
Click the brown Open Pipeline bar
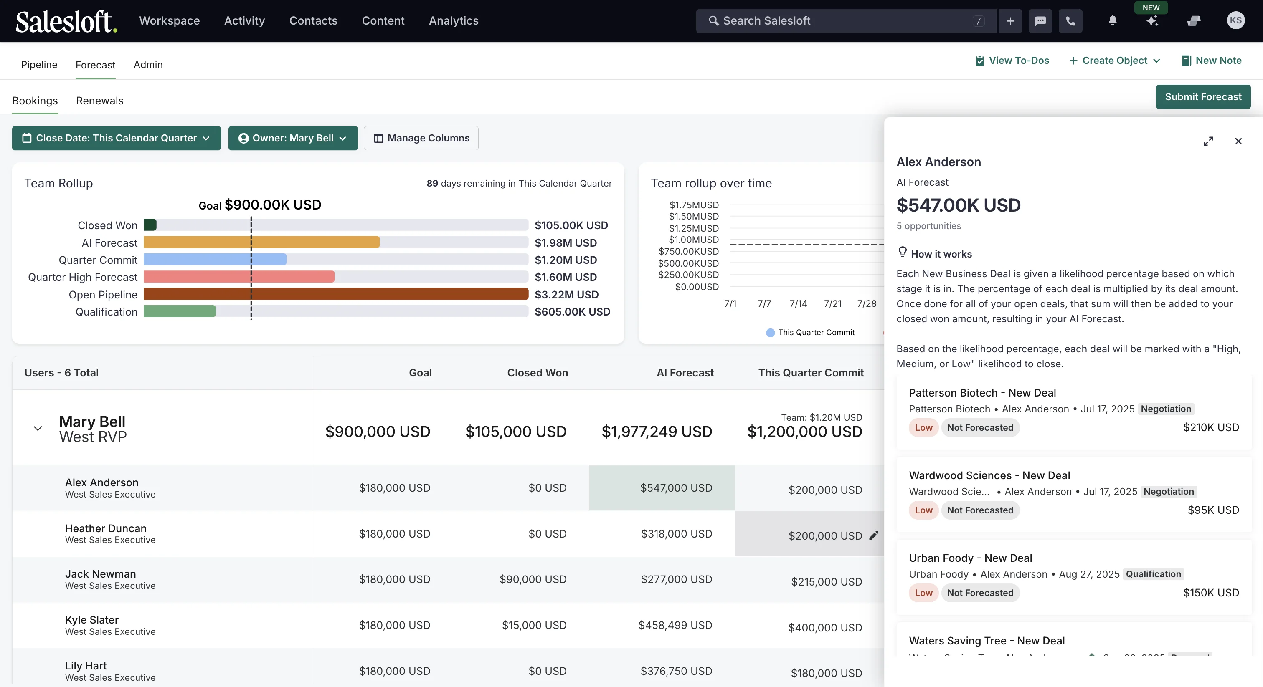pos(336,294)
